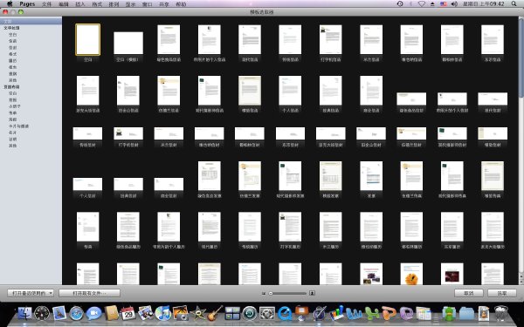524x327 pixels.
Task: Select 小册子 in the sidebar
Action: pos(14,106)
